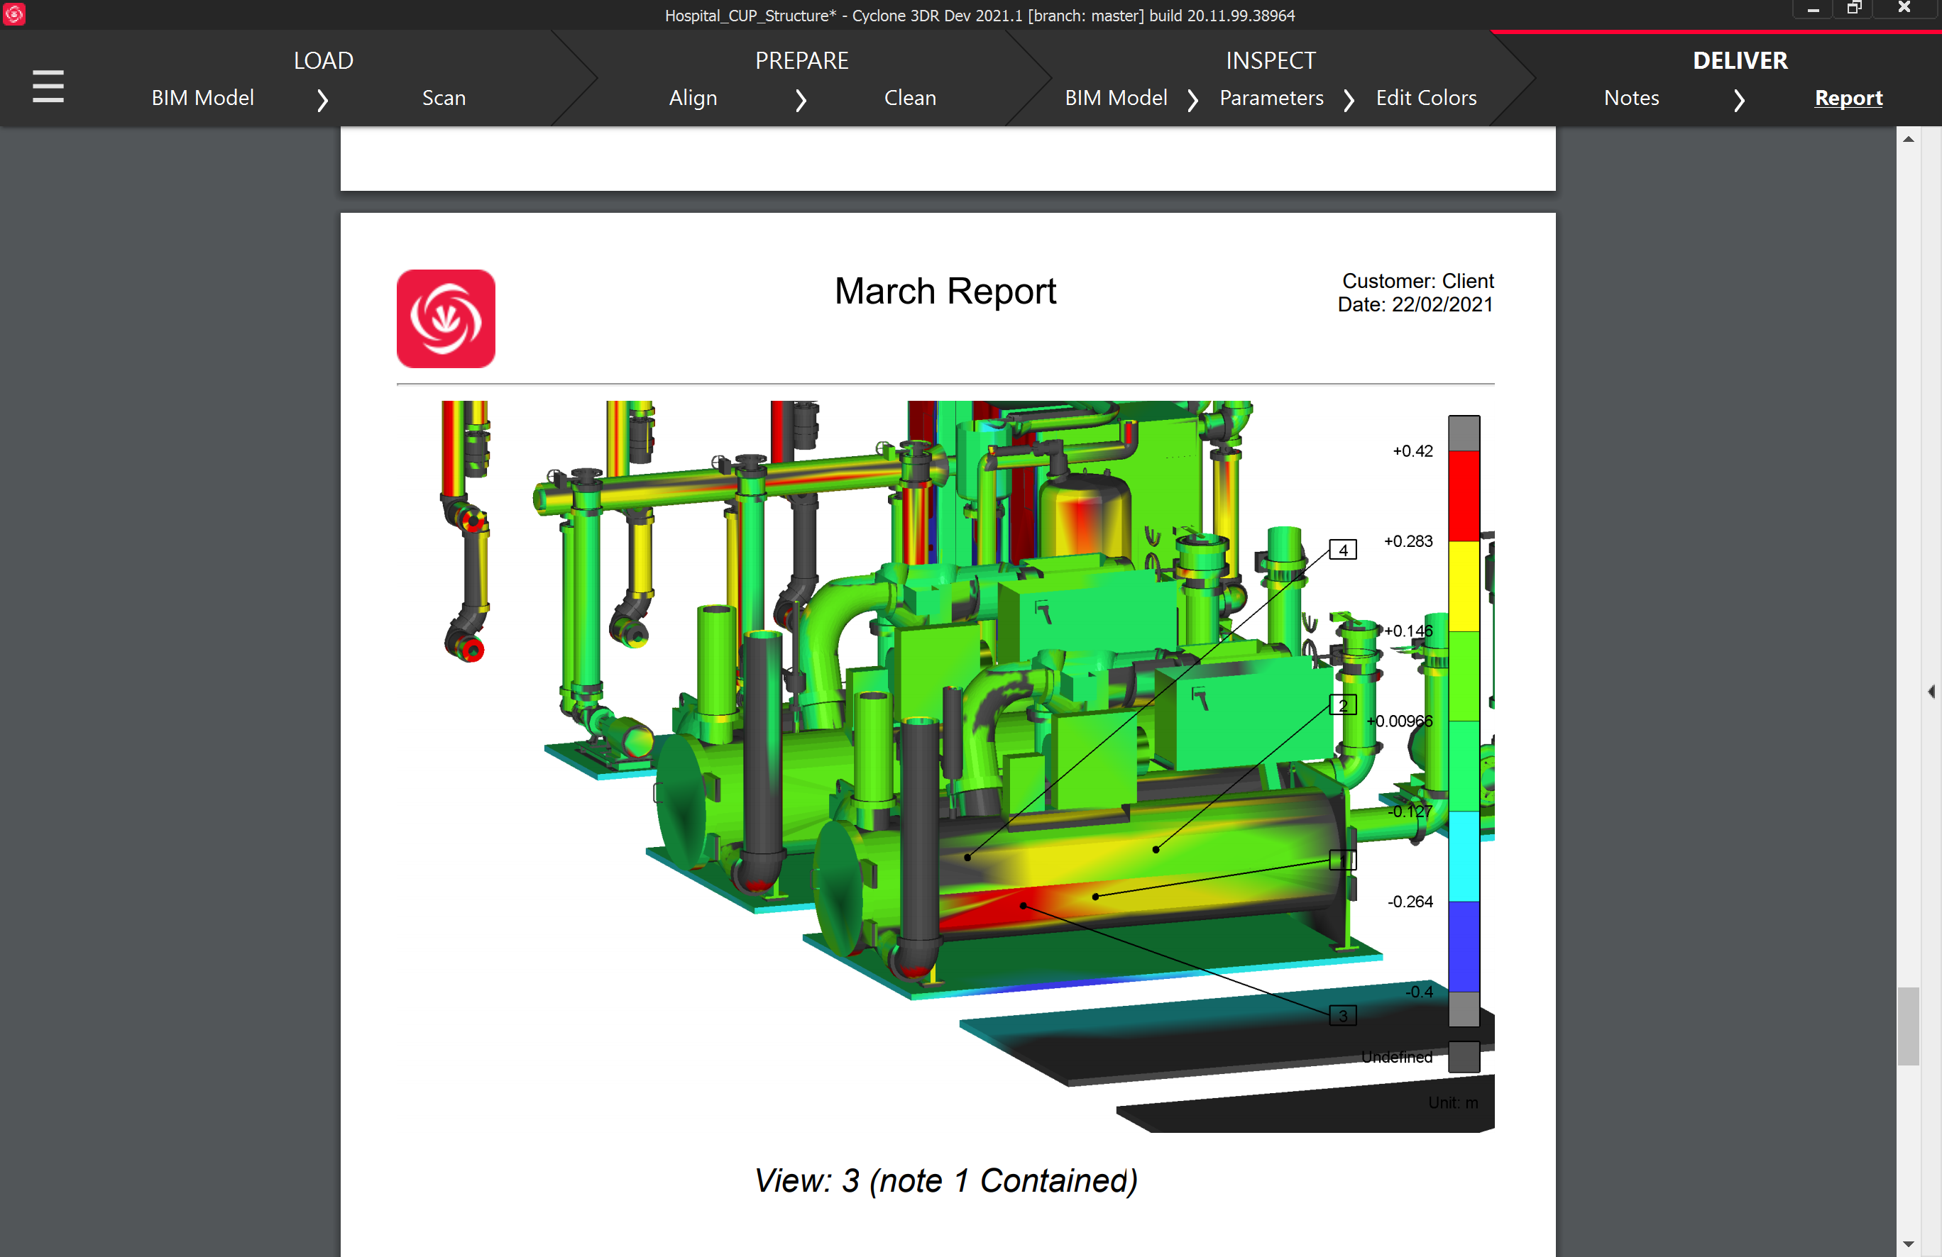Viewport: 1942px width, 1257px height.
Task: Click the Cyclone app icon in title bar
Action: pos(14,14)
